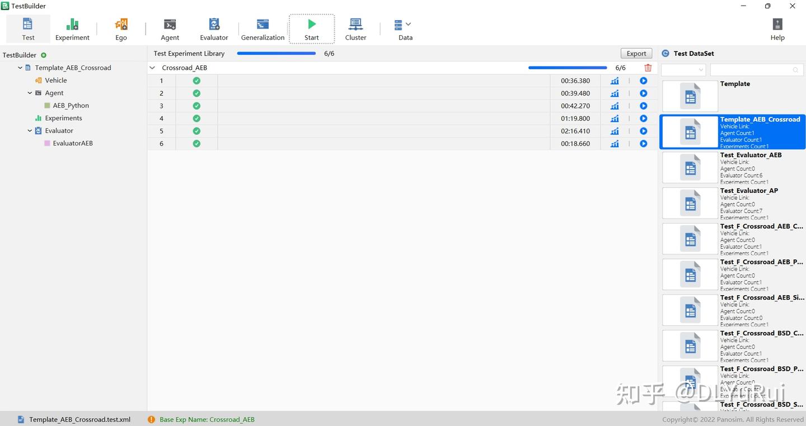Viewport: 806px width, 426px height.
Task: Delete Crossroad_AEB with the red trash icon
Action: click(x=648, y=68)
